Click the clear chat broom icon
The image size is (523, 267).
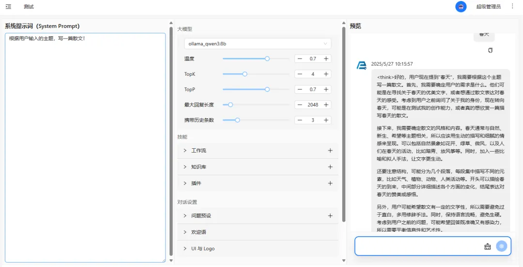pyautogui.click(x=487, y=246)
